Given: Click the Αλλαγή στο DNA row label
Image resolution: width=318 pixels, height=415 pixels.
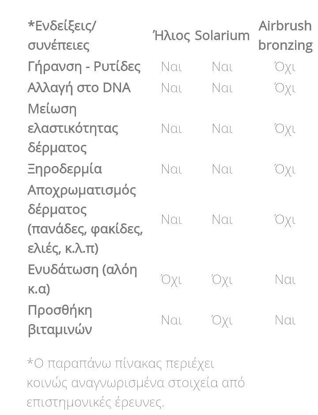Looking at the screenshot, I should click(x=79, y=88).
